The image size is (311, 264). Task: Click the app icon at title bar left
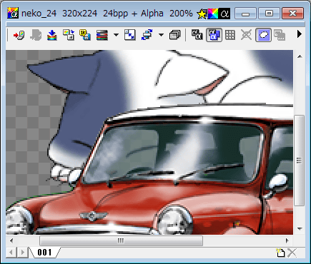coord(13,14)
